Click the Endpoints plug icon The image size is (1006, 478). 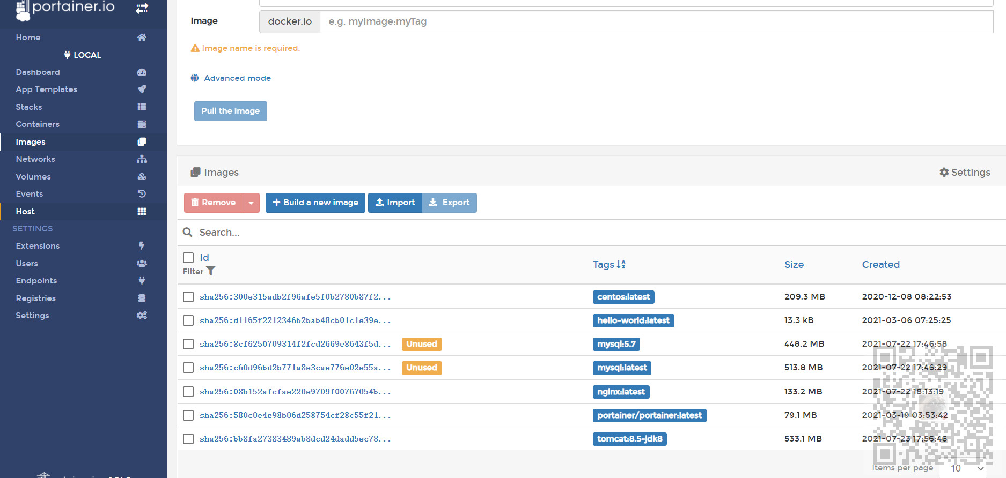point(142,280)
